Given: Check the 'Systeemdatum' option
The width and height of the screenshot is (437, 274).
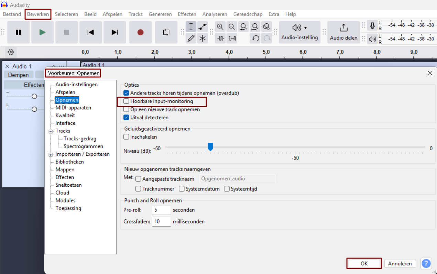Looking at the screenshot, I should coord(182,189).
